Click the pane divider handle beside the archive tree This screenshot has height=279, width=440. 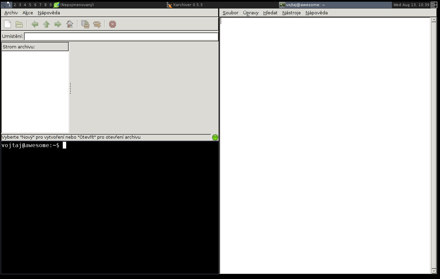(x=70, y=88)
